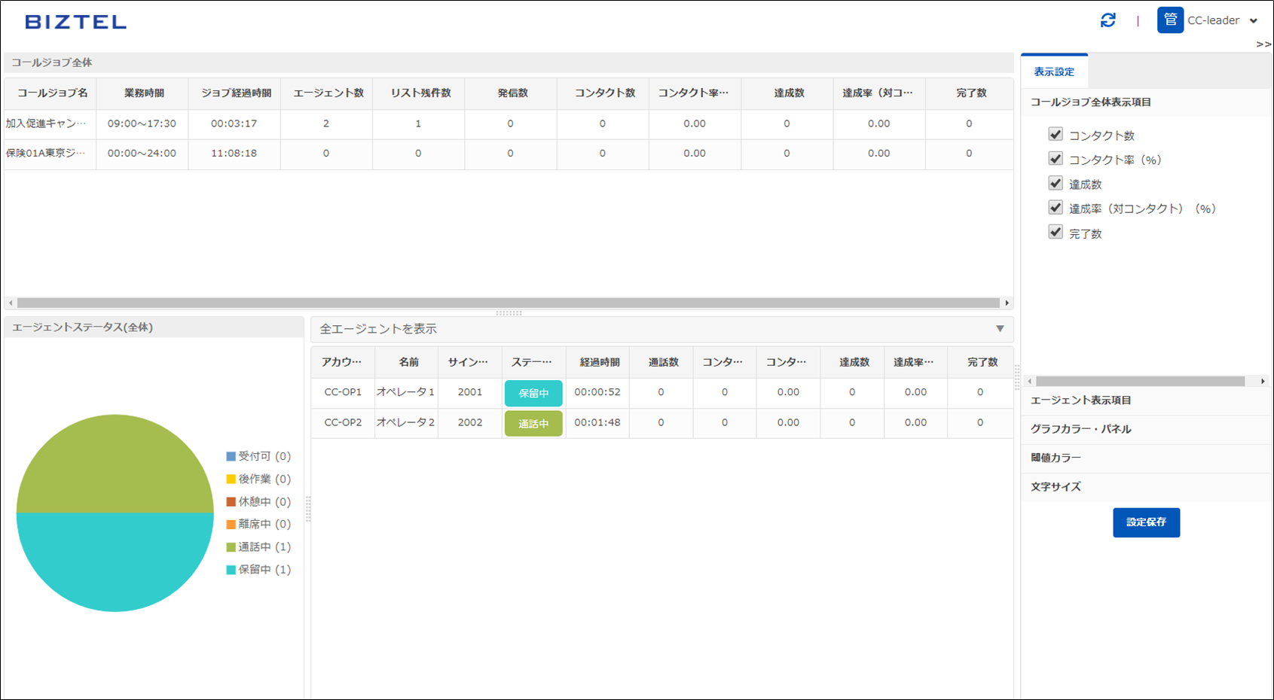This screenshot has height=700, width=1274.
Task: Click the refresh icon in the header
Action: pos(1107,20)
